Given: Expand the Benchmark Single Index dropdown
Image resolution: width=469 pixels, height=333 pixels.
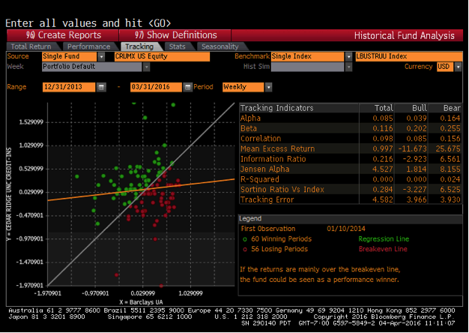Looking at the screenshot, I should point(348,56).
